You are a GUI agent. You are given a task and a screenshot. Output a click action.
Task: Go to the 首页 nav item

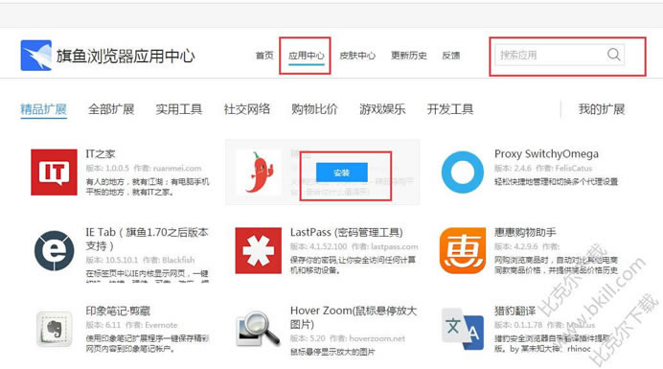[x=264, y=56]
